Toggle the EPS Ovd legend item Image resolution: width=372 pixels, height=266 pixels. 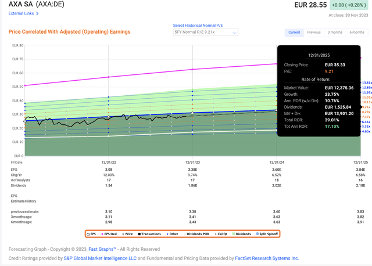pyautogui.click(x=109, y=233)
